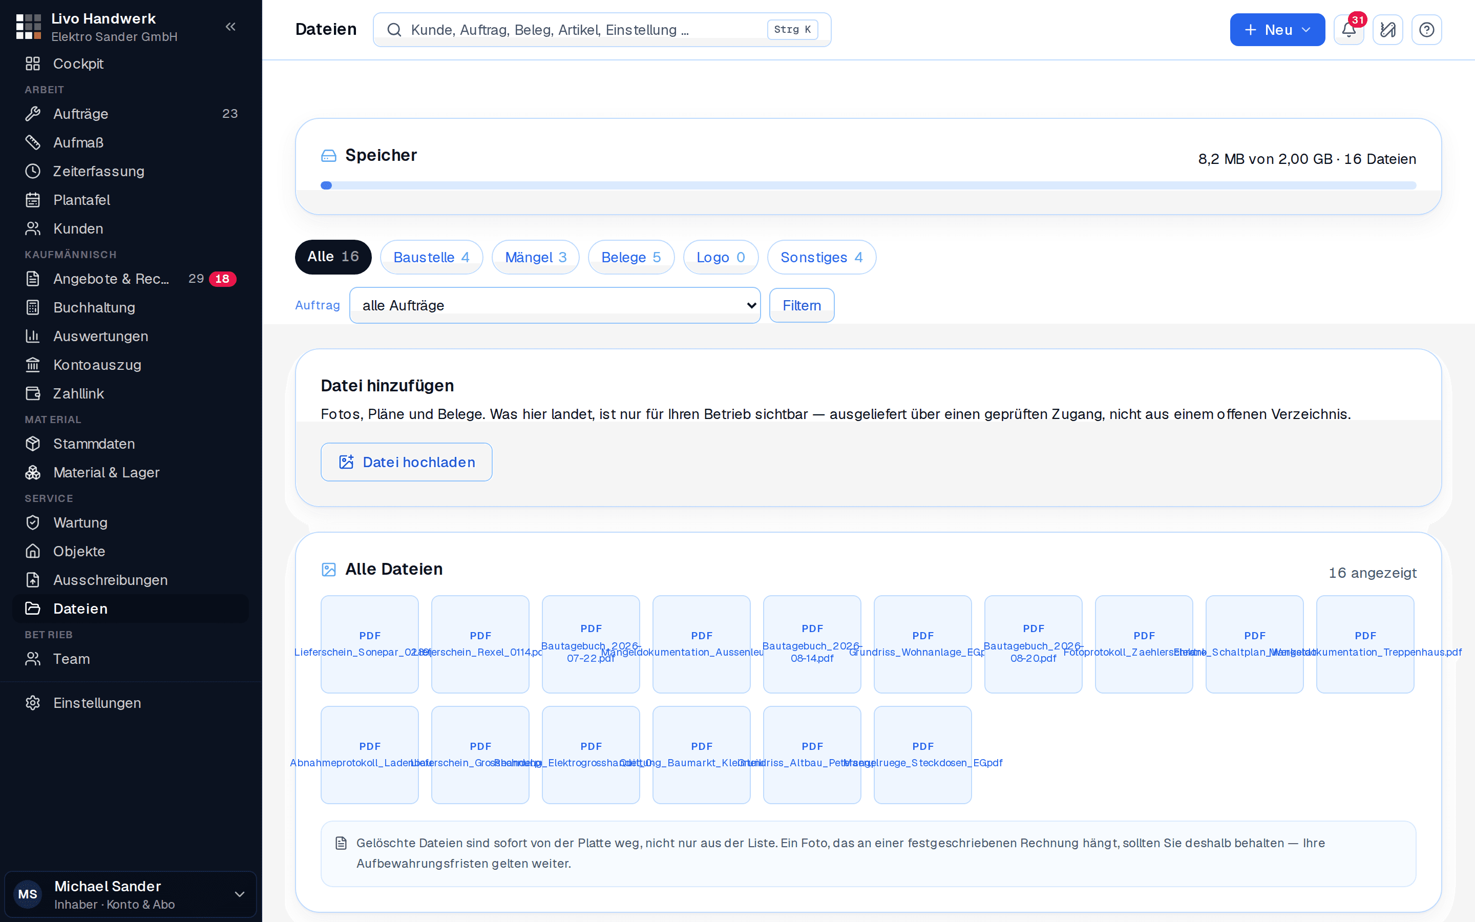Open Auswertungen chart entry

[x=131, y=336]
